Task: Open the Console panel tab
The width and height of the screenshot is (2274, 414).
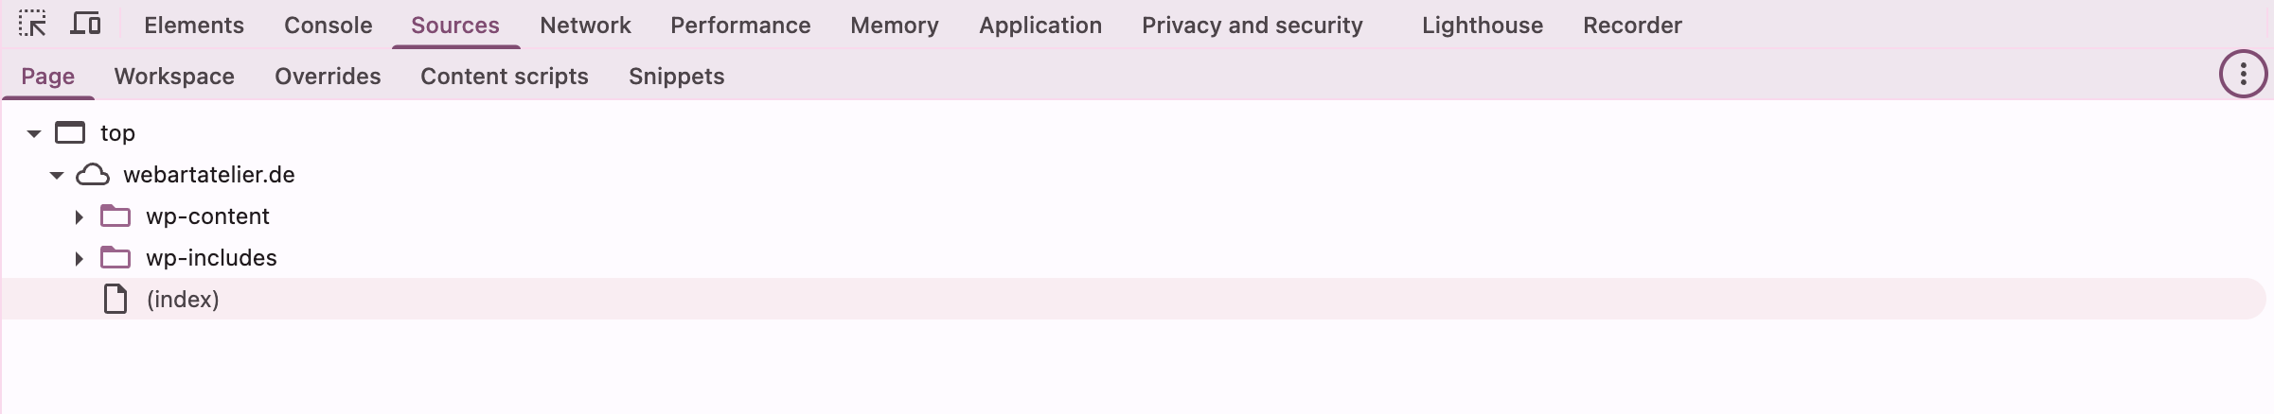Action: [329, 26]
